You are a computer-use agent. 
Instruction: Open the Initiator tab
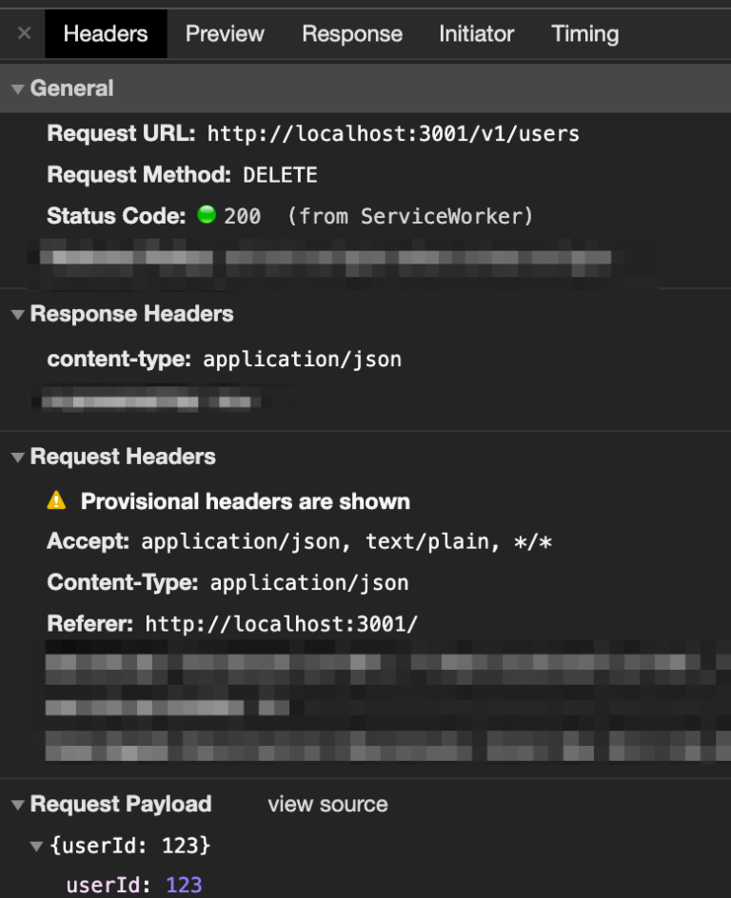476,33
